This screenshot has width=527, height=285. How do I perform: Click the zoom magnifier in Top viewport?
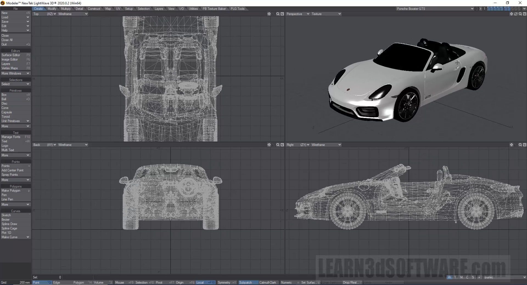pos(278,14)
